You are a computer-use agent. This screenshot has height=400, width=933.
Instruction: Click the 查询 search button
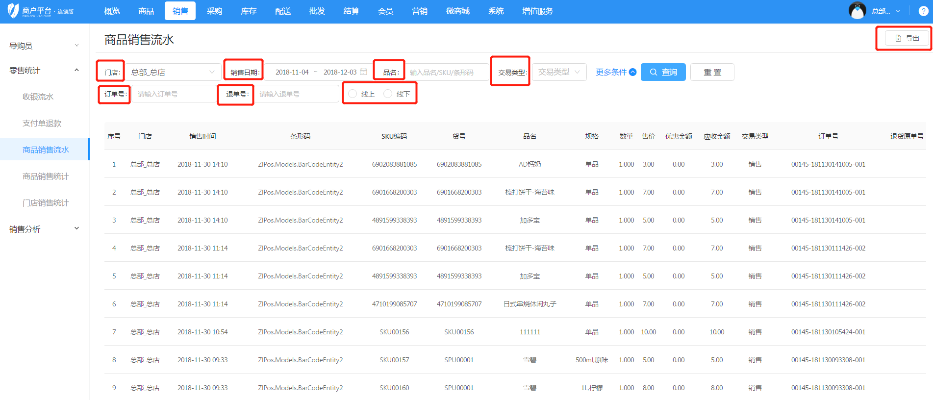coord(663,72)
